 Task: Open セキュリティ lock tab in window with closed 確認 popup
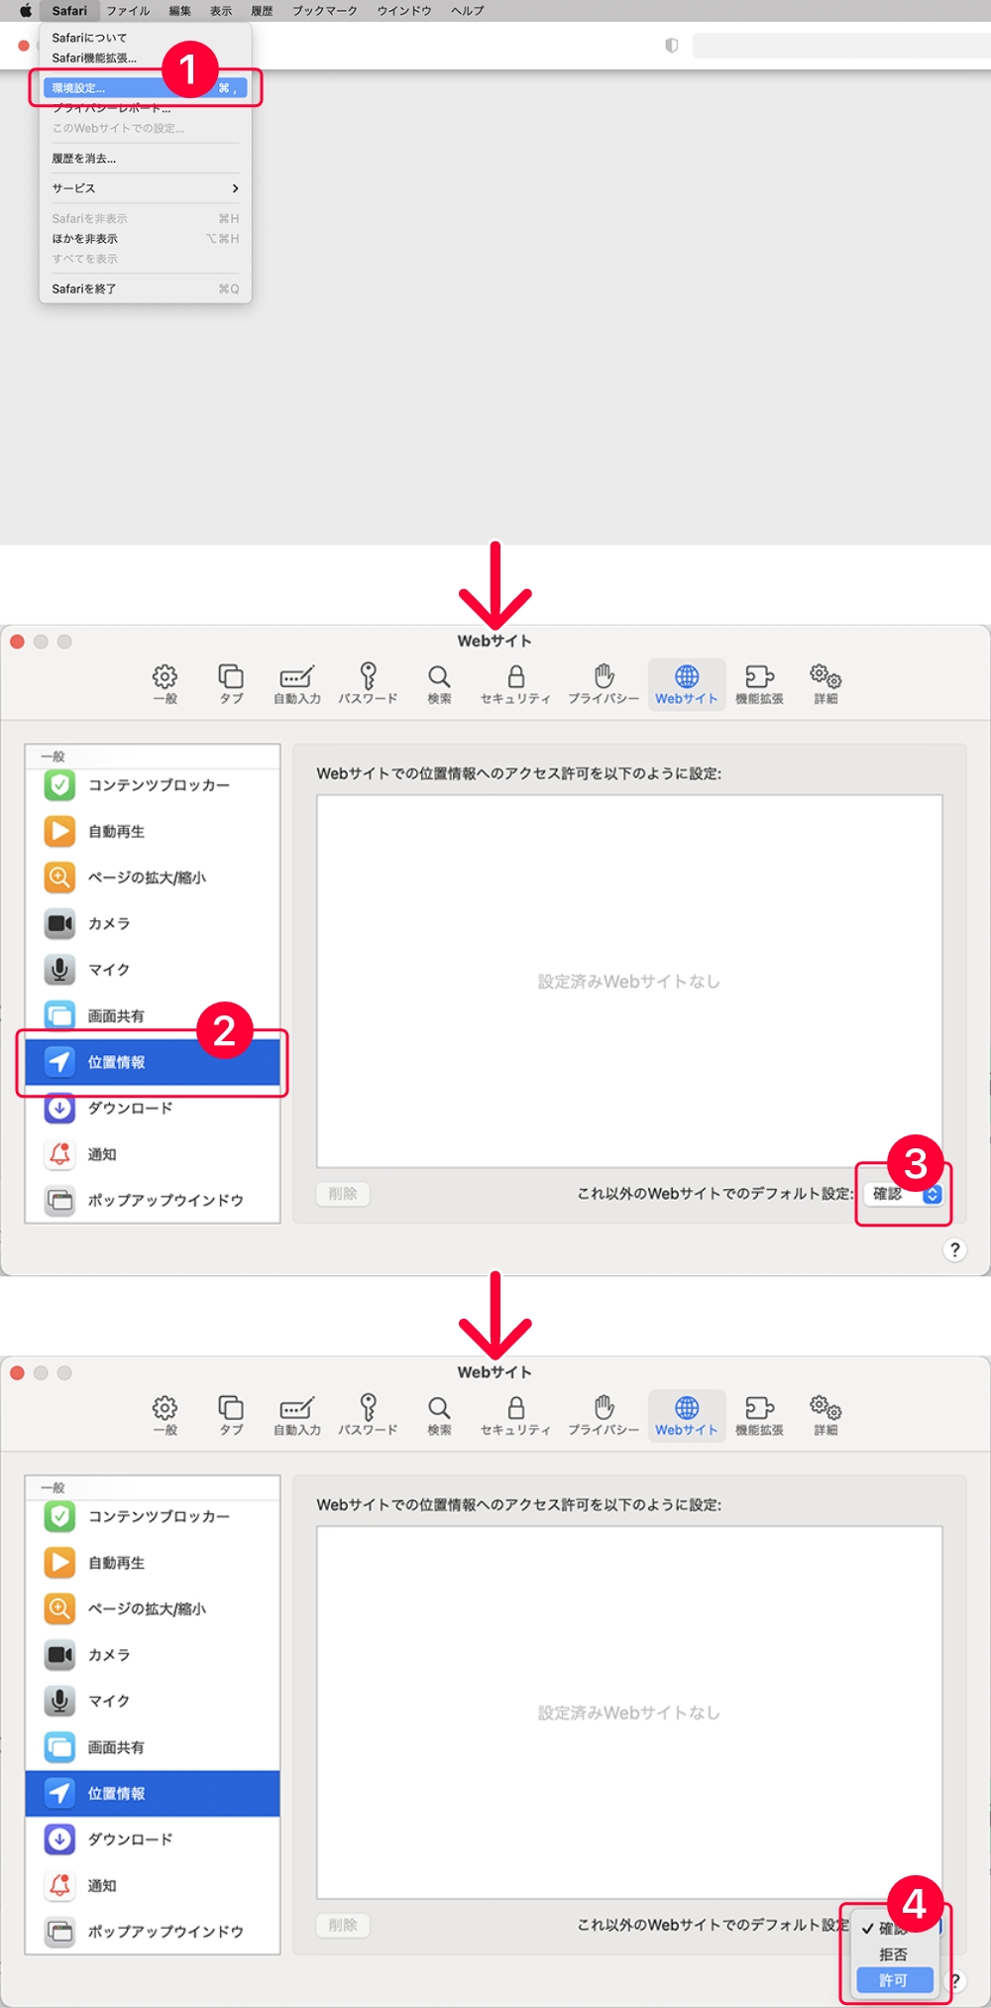515,684
